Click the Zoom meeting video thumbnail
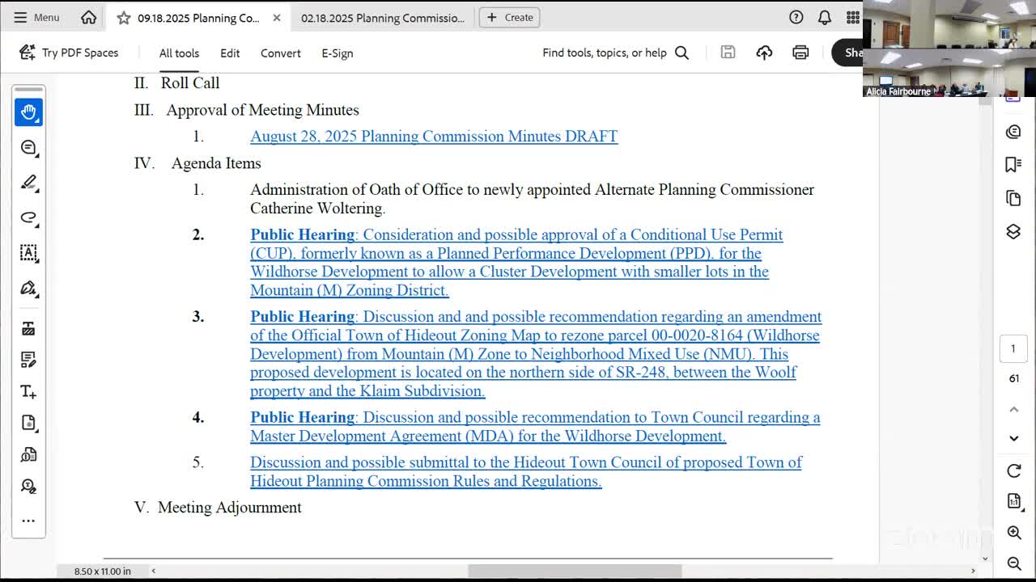This screenshot has height=582, width=1036. (949, 48)
